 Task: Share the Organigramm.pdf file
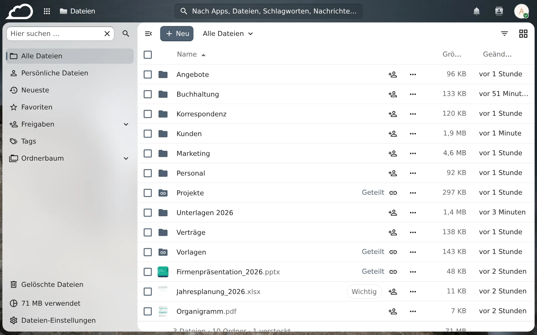coord(393,311)
